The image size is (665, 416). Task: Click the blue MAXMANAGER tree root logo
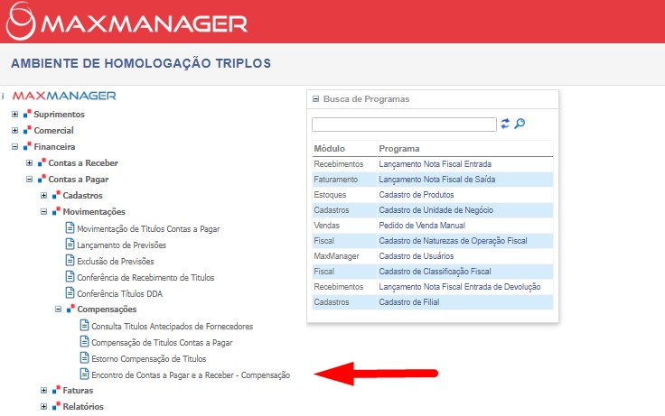(64, 96)
